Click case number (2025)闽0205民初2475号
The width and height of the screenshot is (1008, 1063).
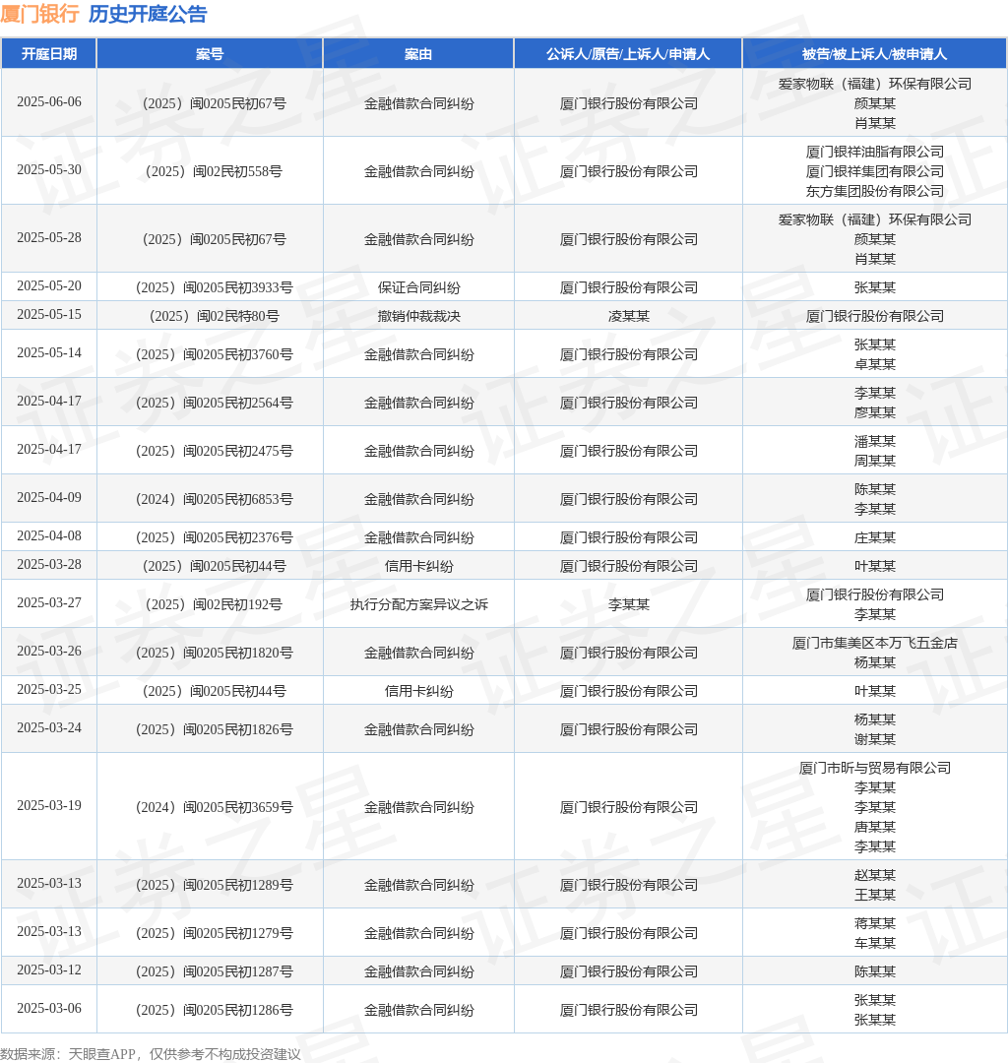(215, 451)
